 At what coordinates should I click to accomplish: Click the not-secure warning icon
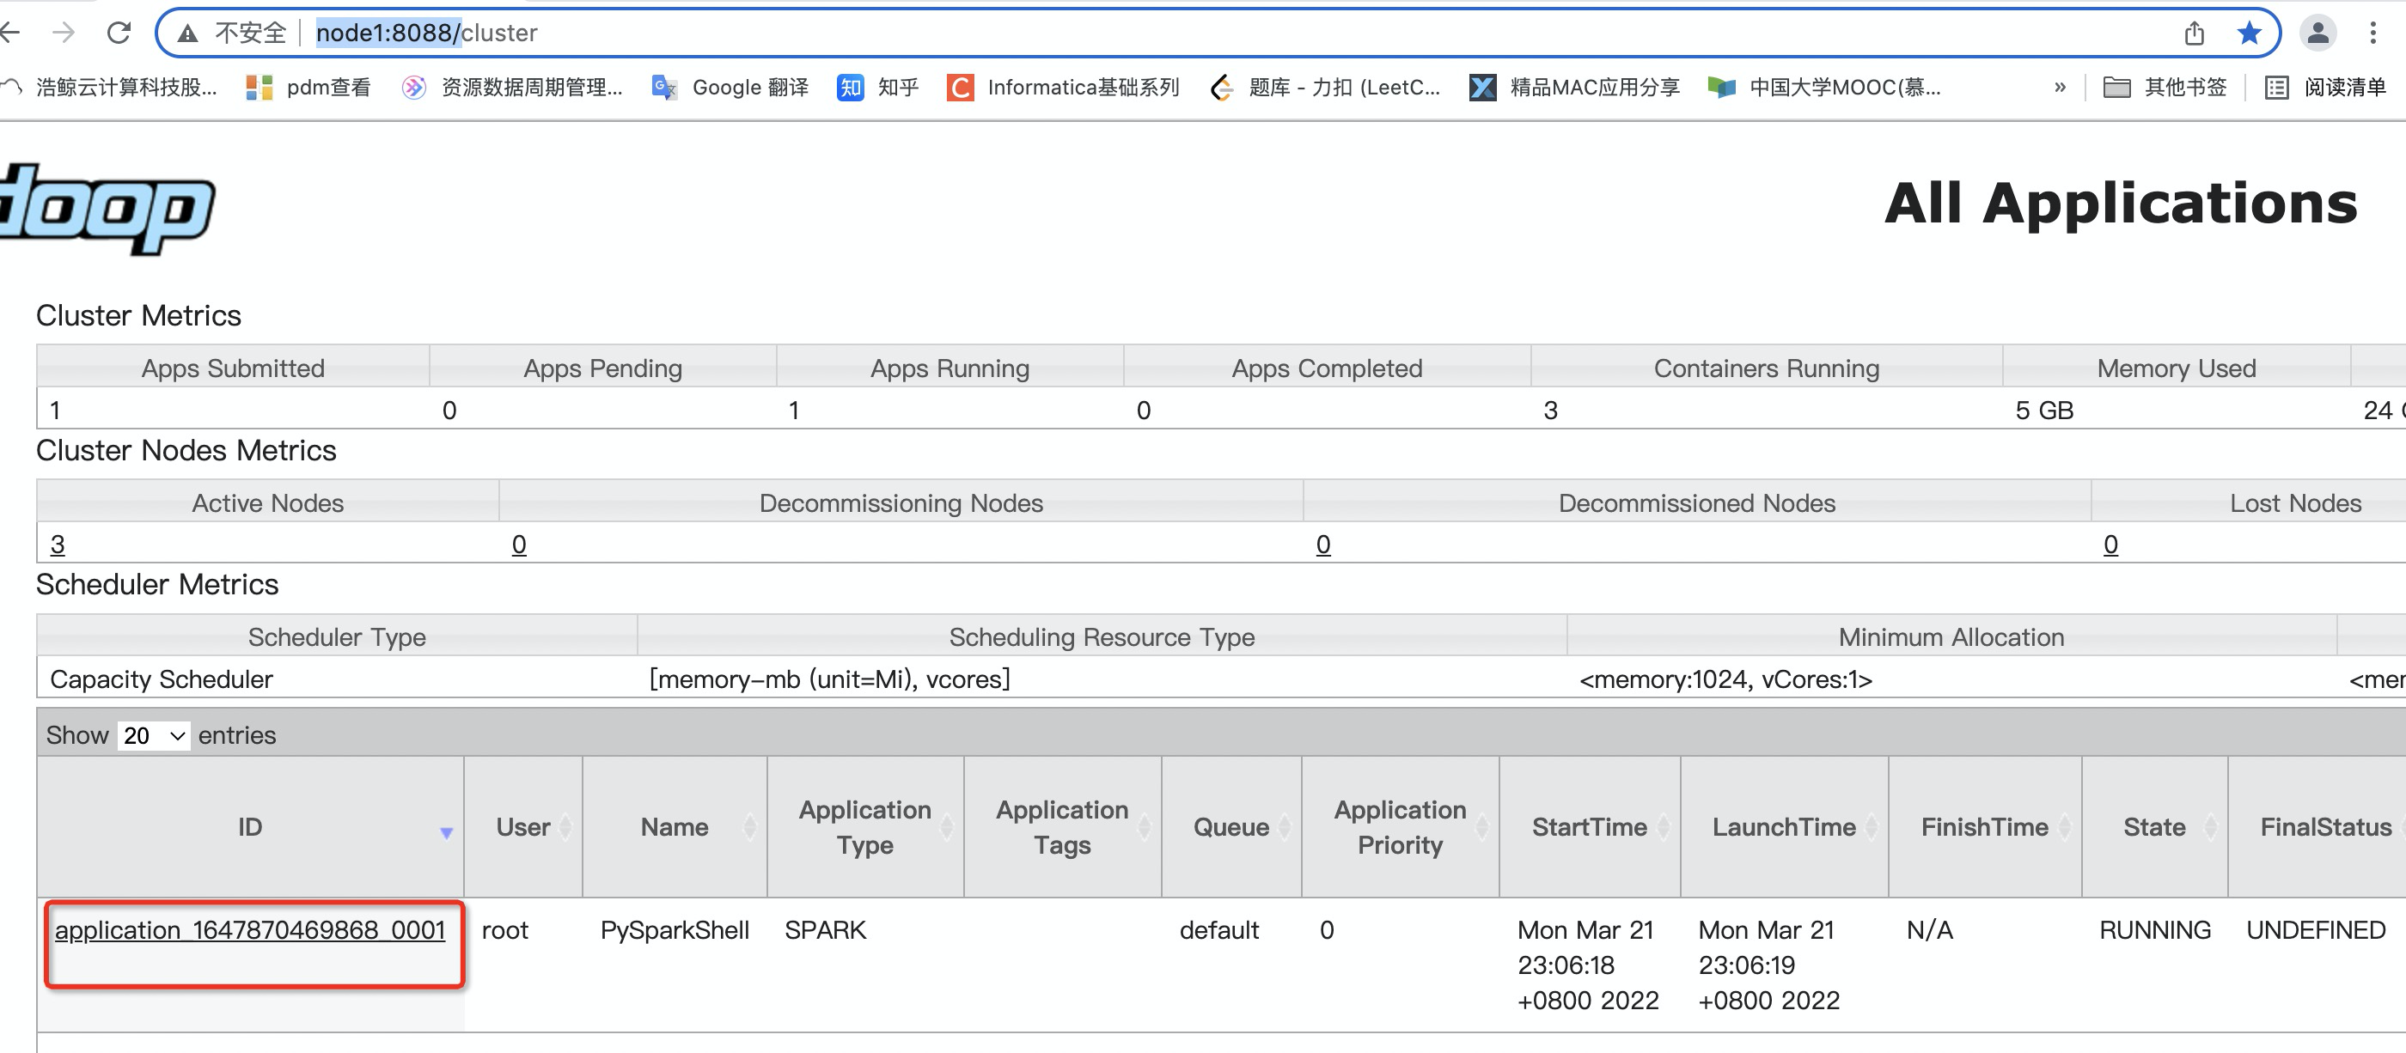click(187, 33)
